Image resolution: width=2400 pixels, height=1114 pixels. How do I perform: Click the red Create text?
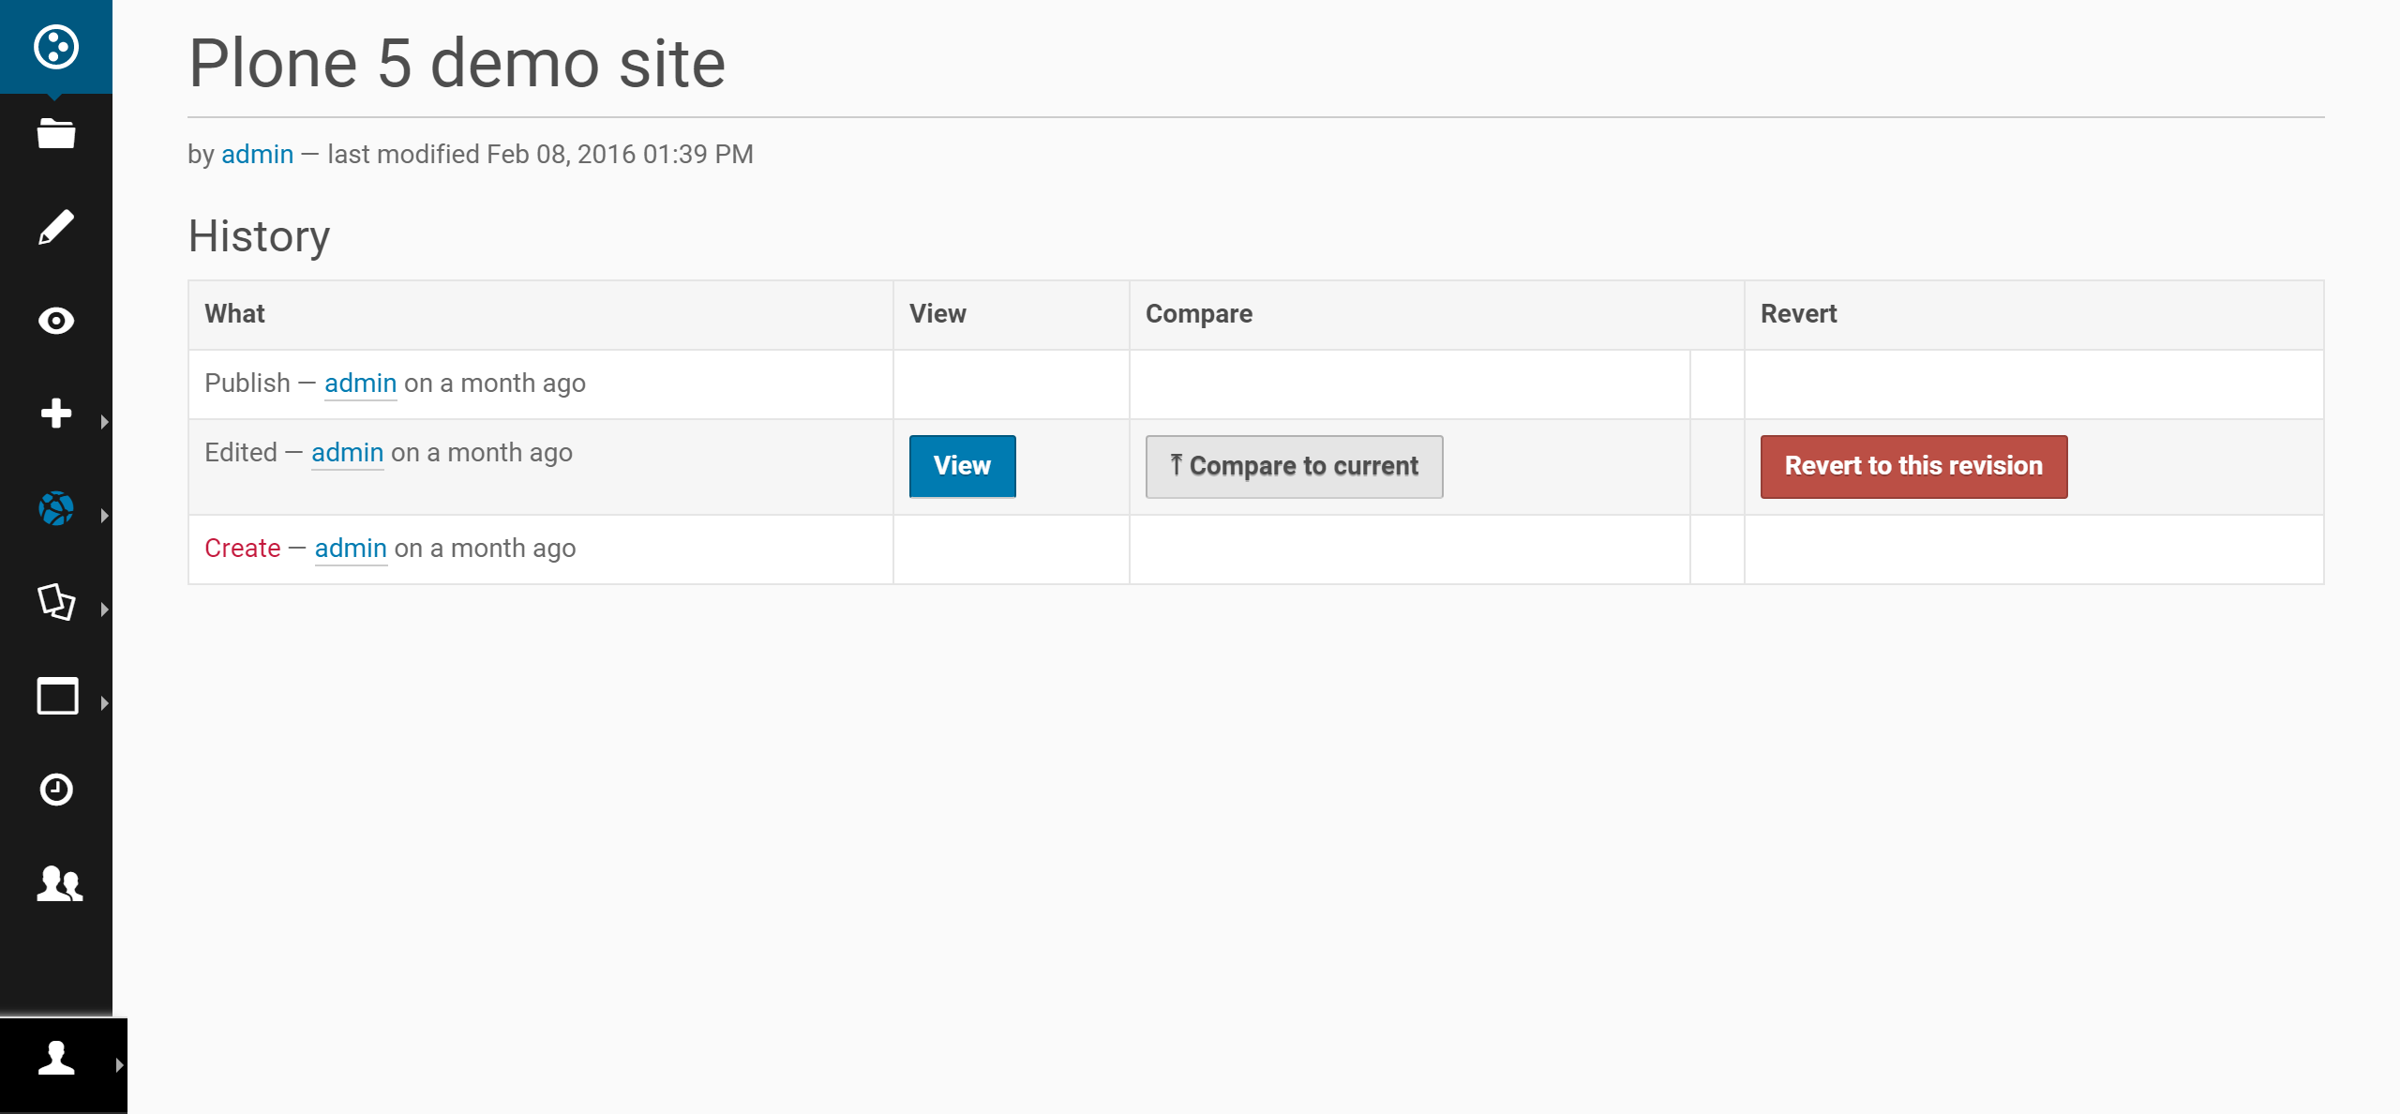pos(242,548)
